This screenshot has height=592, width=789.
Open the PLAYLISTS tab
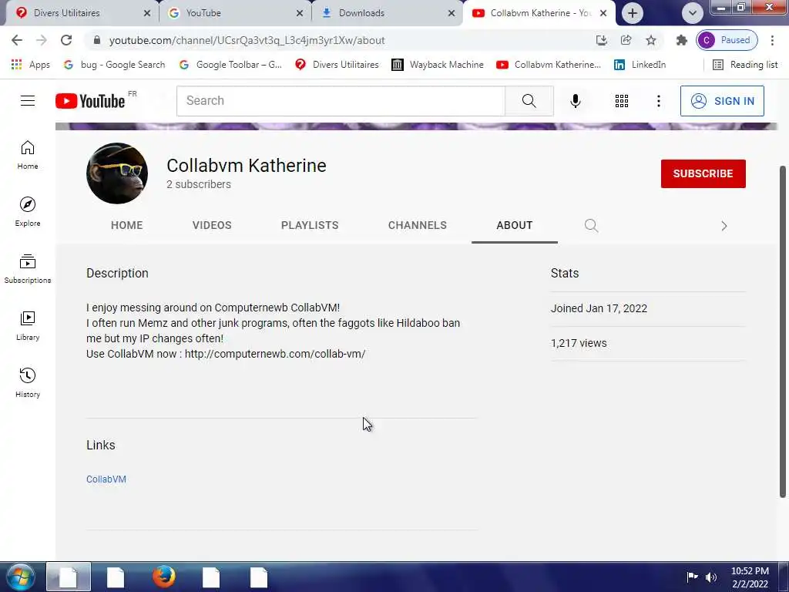click(310, 226)
